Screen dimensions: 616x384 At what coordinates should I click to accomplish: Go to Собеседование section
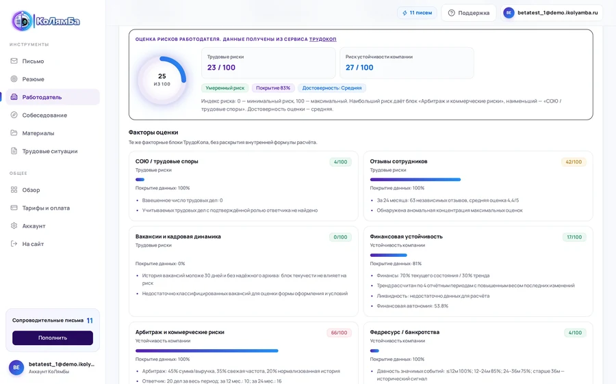pyautogui.click(x=53, y=115)
